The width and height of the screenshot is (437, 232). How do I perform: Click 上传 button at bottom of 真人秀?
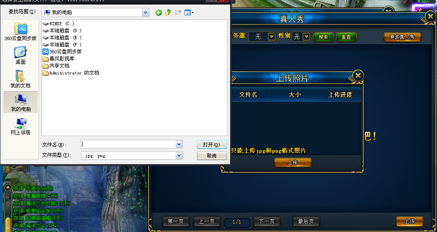410,221
